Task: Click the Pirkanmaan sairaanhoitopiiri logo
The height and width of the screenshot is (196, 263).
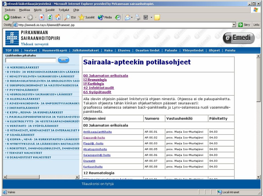Action: click(33, 38)
